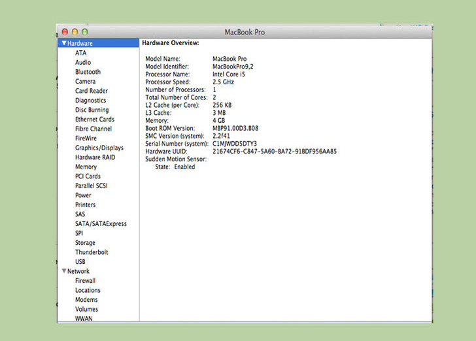Show Camera hardware information
Screen dimensions: 476x341
tap(85, 82)
